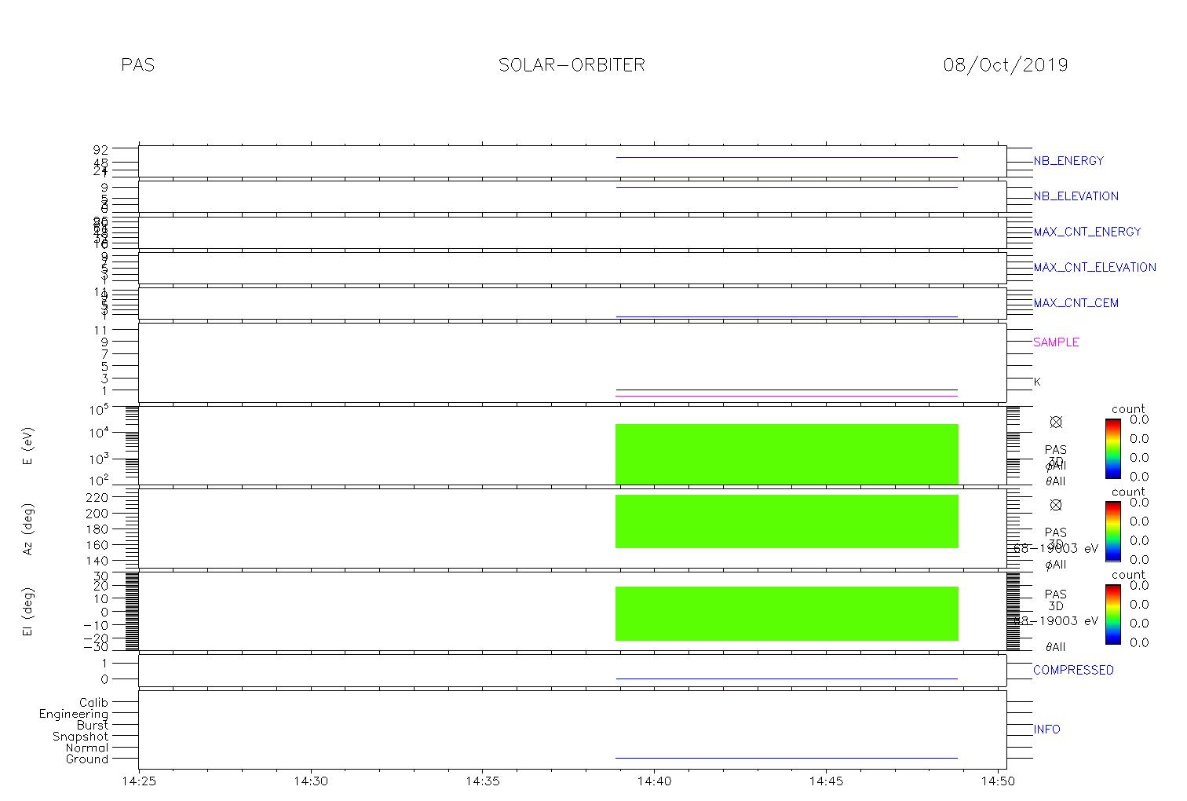Click the 220 azimuth axis tick label
The height and width of the screenshot is (801, 1187).
[98, 498]
